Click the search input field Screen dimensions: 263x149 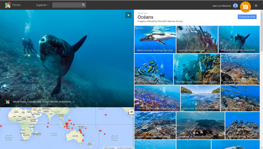[67, 5]
